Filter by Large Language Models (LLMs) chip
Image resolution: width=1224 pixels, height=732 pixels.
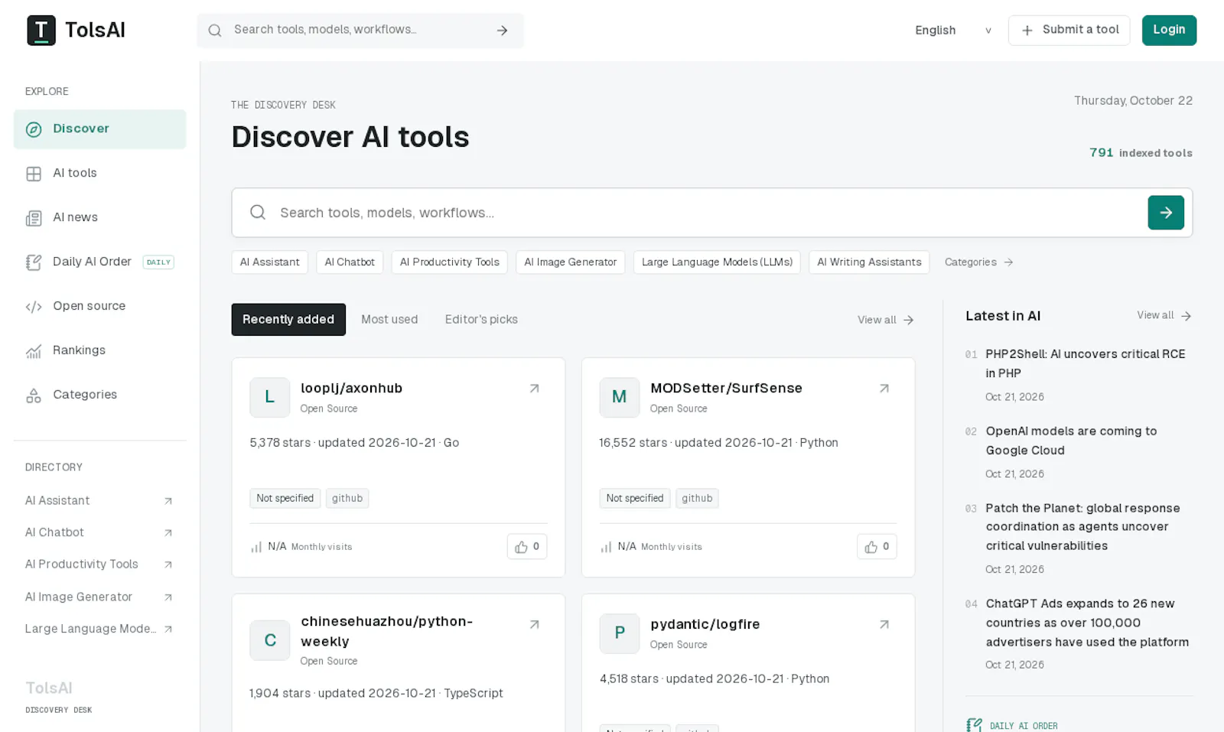point(717,262)
